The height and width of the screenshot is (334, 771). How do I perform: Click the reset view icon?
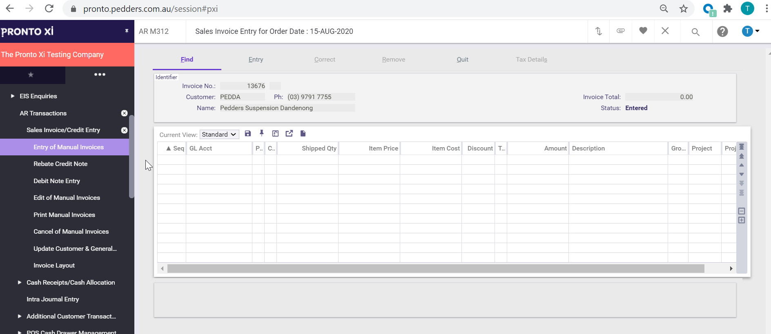tap(275, 133)
